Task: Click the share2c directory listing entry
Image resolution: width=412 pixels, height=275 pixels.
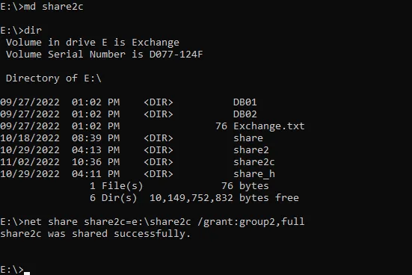Action: 253,162
